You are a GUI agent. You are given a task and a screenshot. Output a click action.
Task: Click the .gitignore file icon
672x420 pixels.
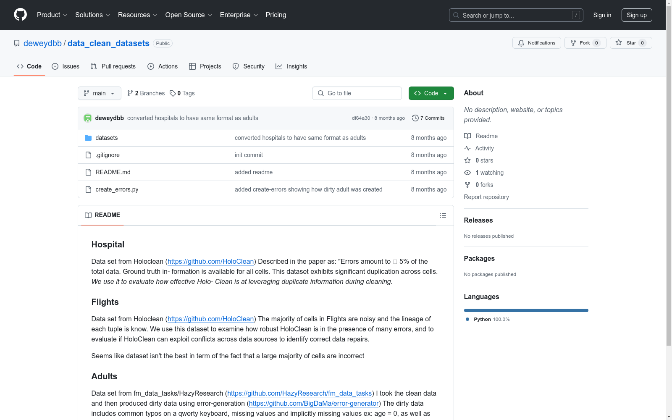88,155
